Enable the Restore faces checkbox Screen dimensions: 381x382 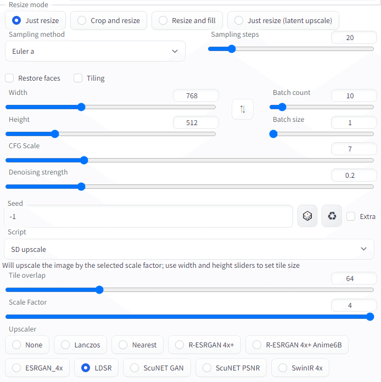click(x=9, y=78)
